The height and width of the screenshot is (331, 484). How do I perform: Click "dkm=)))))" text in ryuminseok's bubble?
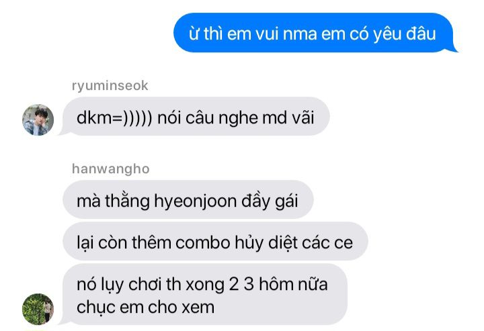pos(114,117)
